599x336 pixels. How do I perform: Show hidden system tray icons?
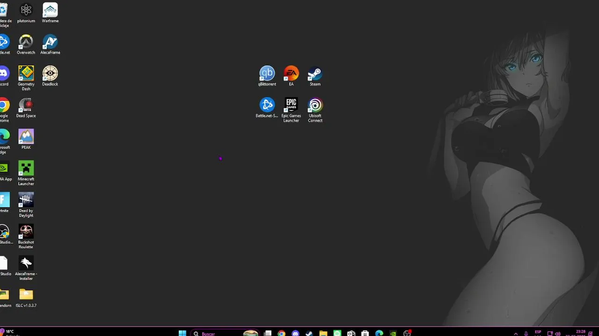point(516,334)
